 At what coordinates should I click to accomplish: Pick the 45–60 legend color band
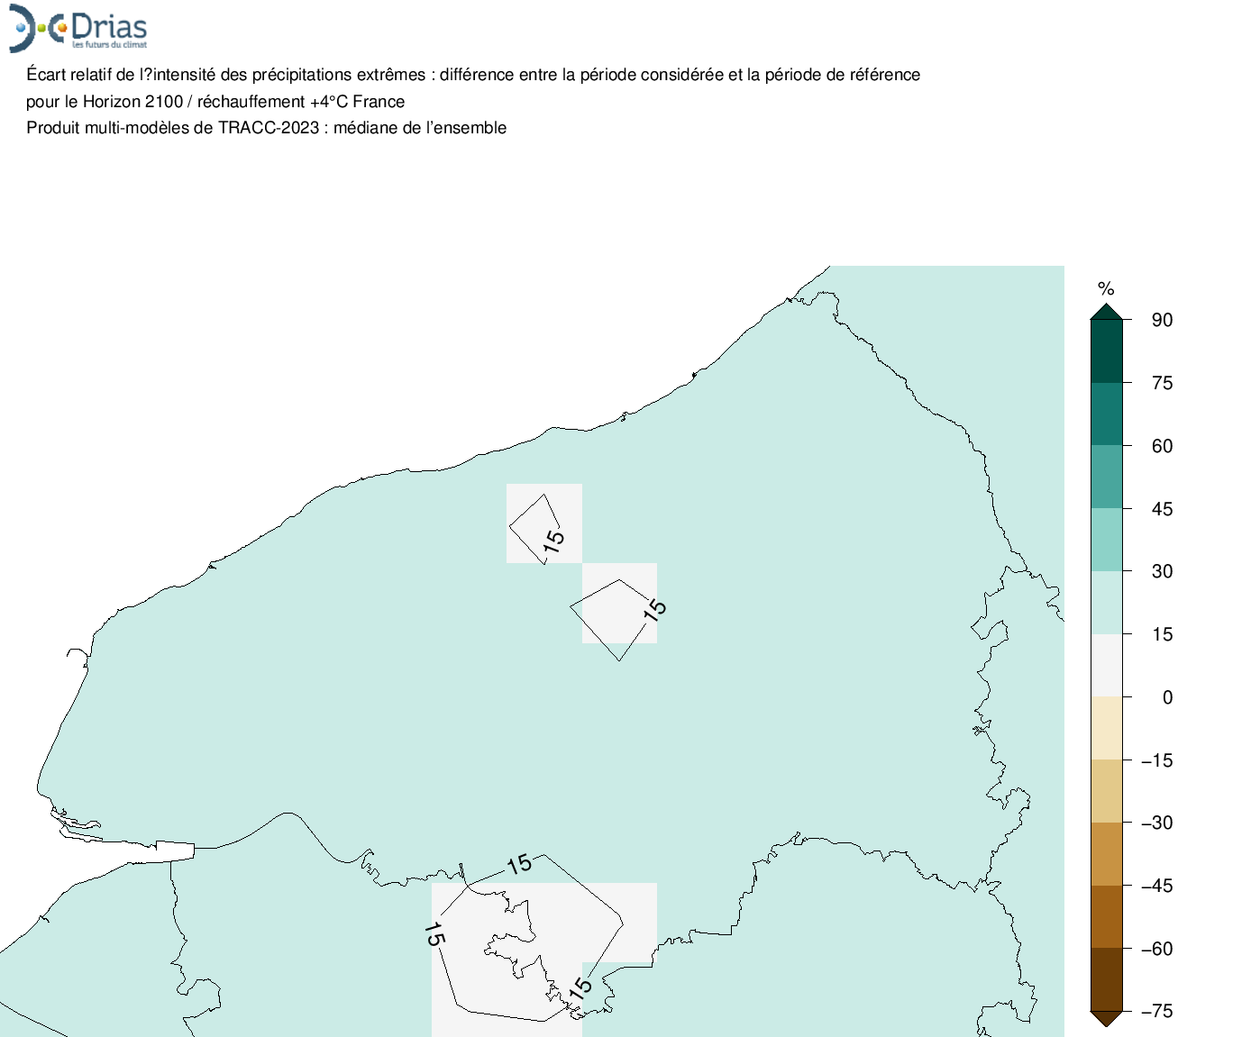[1106, 477]
